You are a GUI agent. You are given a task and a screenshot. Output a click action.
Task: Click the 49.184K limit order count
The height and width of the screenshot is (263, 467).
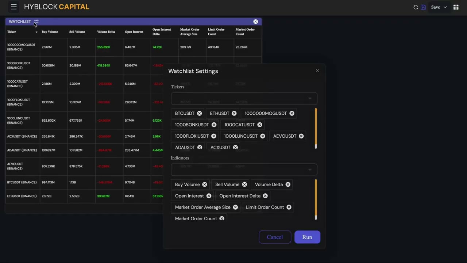tap(213, 47)
